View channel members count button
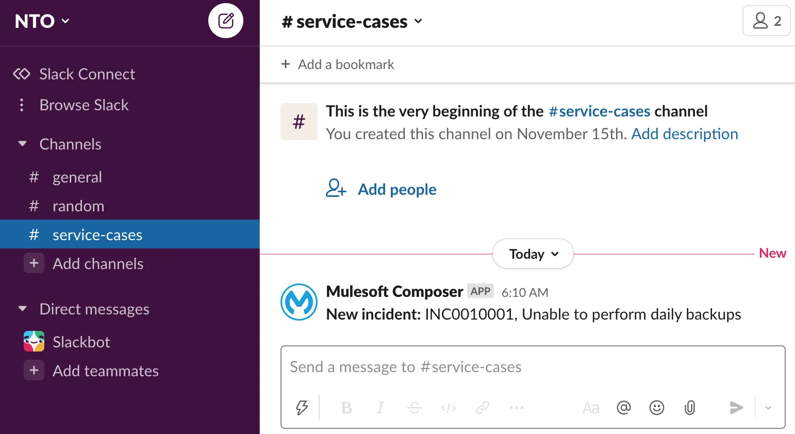 point(766,21)
